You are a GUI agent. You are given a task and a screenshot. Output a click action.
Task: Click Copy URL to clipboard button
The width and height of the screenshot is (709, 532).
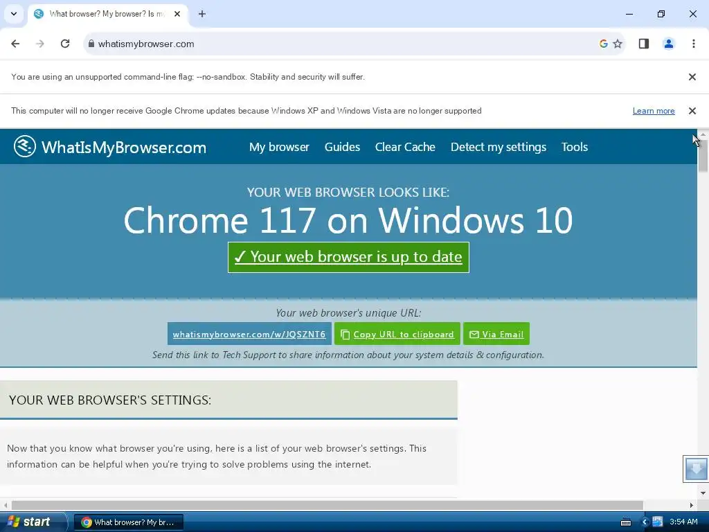[397, 334]
